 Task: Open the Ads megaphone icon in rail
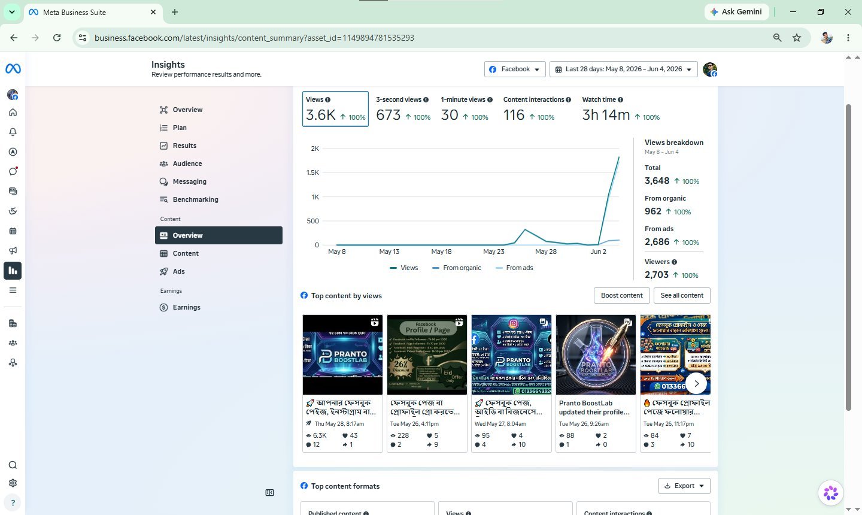(x=13, y=251)
